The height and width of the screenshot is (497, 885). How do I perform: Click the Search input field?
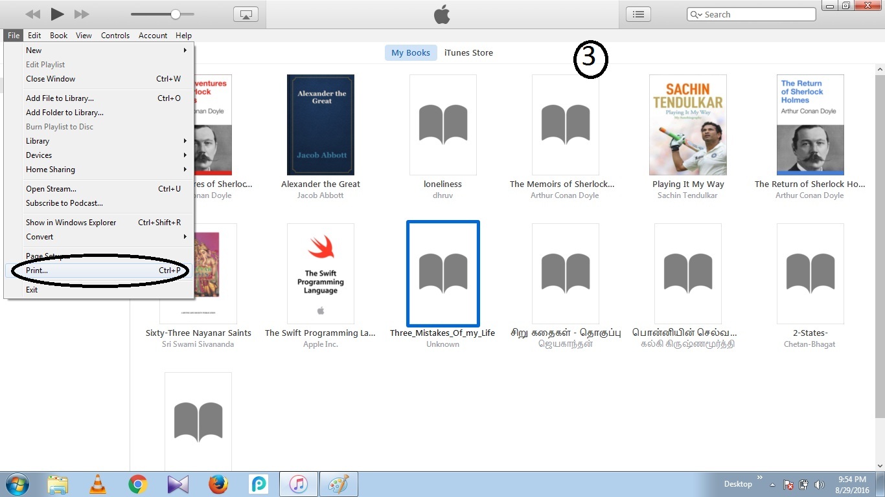[x=751, y=14]
